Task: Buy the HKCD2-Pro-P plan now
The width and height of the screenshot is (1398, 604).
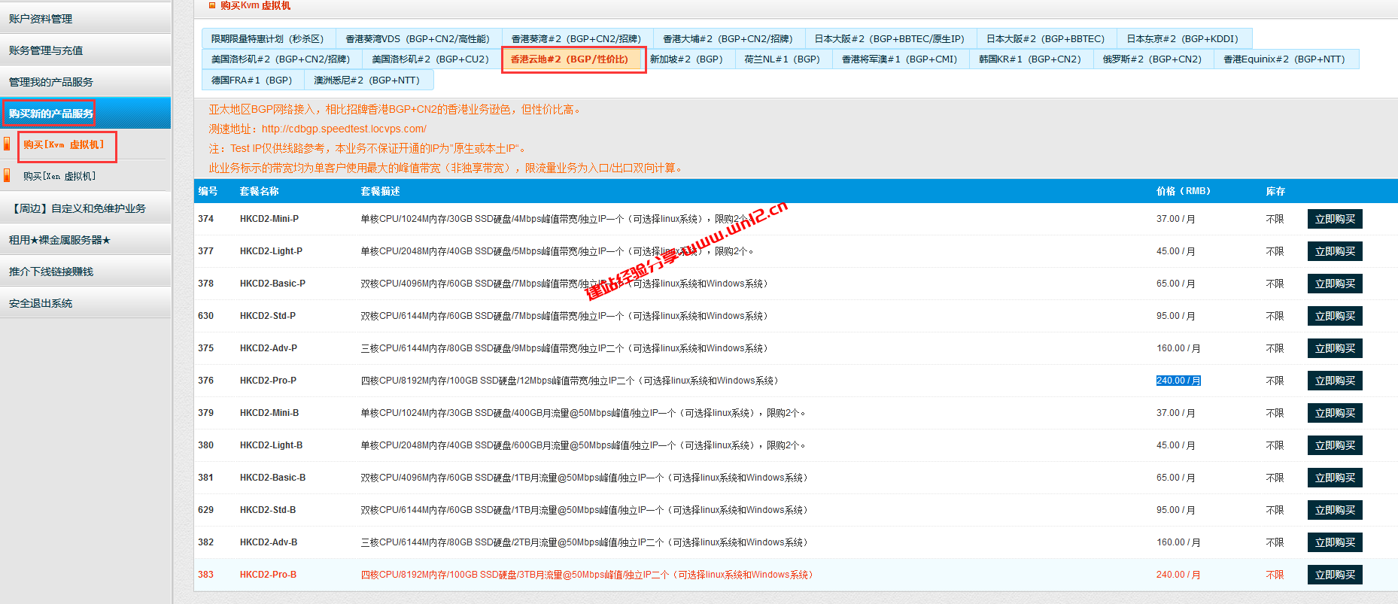Action: pyautogui.click(x=1334, y=381)
